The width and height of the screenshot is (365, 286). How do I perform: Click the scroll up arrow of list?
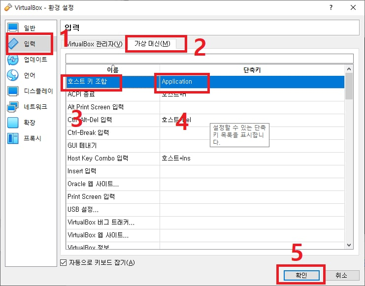pos(349,69)
